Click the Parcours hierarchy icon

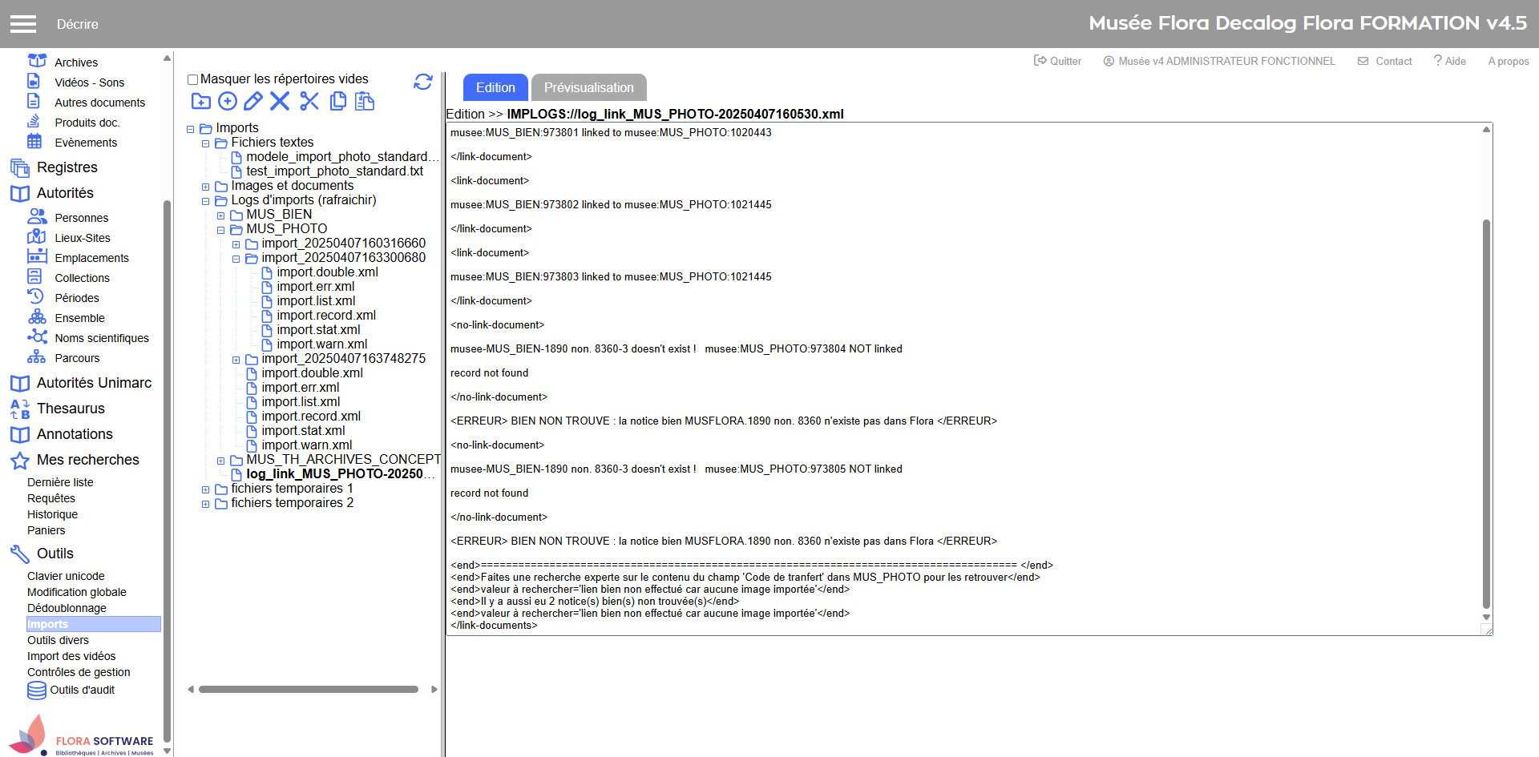coord(36,356)
